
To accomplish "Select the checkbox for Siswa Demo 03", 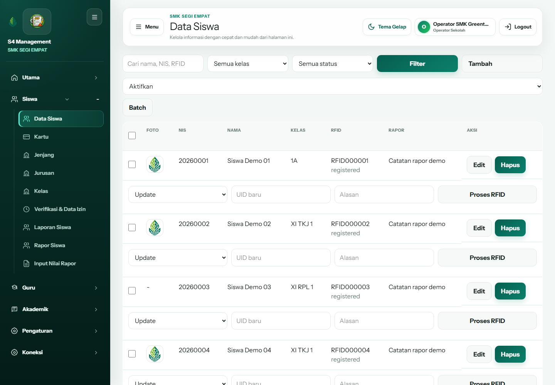I will click(x=132, y=291).
